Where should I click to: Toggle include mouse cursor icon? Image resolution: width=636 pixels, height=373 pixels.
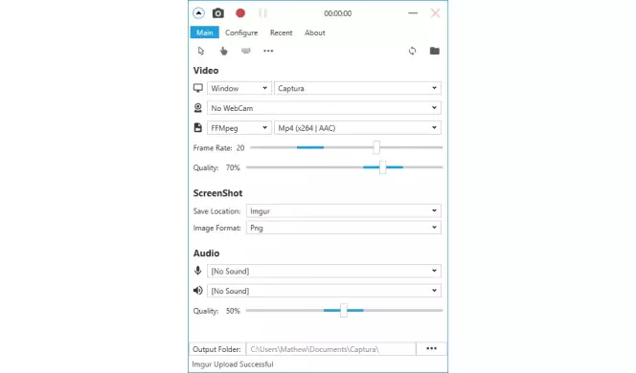click(x=201, y=51)
